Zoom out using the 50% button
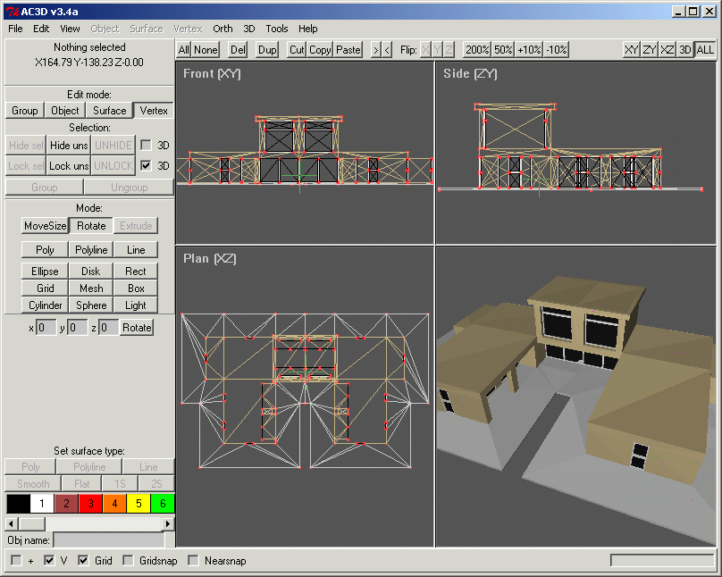This screenshot has width=722, height=577. click(504, 50)
